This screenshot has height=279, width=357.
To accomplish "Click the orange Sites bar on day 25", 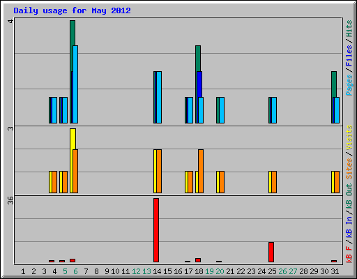I will tap(274, 182).
